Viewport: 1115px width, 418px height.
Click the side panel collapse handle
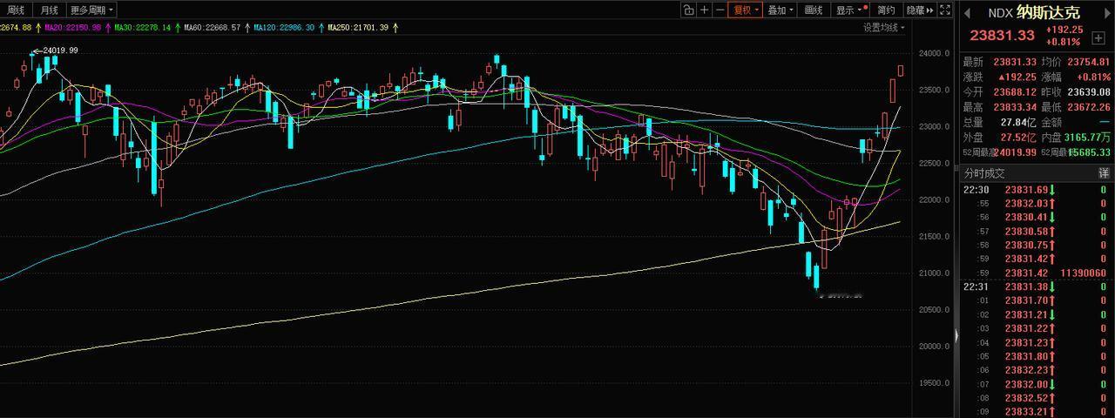click(x=956, y=336)
